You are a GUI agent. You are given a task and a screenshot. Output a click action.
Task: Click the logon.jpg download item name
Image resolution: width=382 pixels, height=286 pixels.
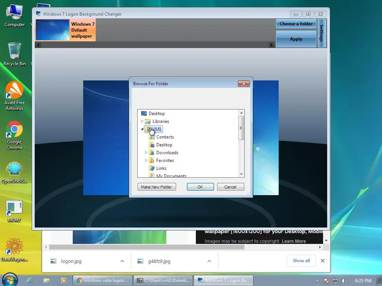coord(71,261)
